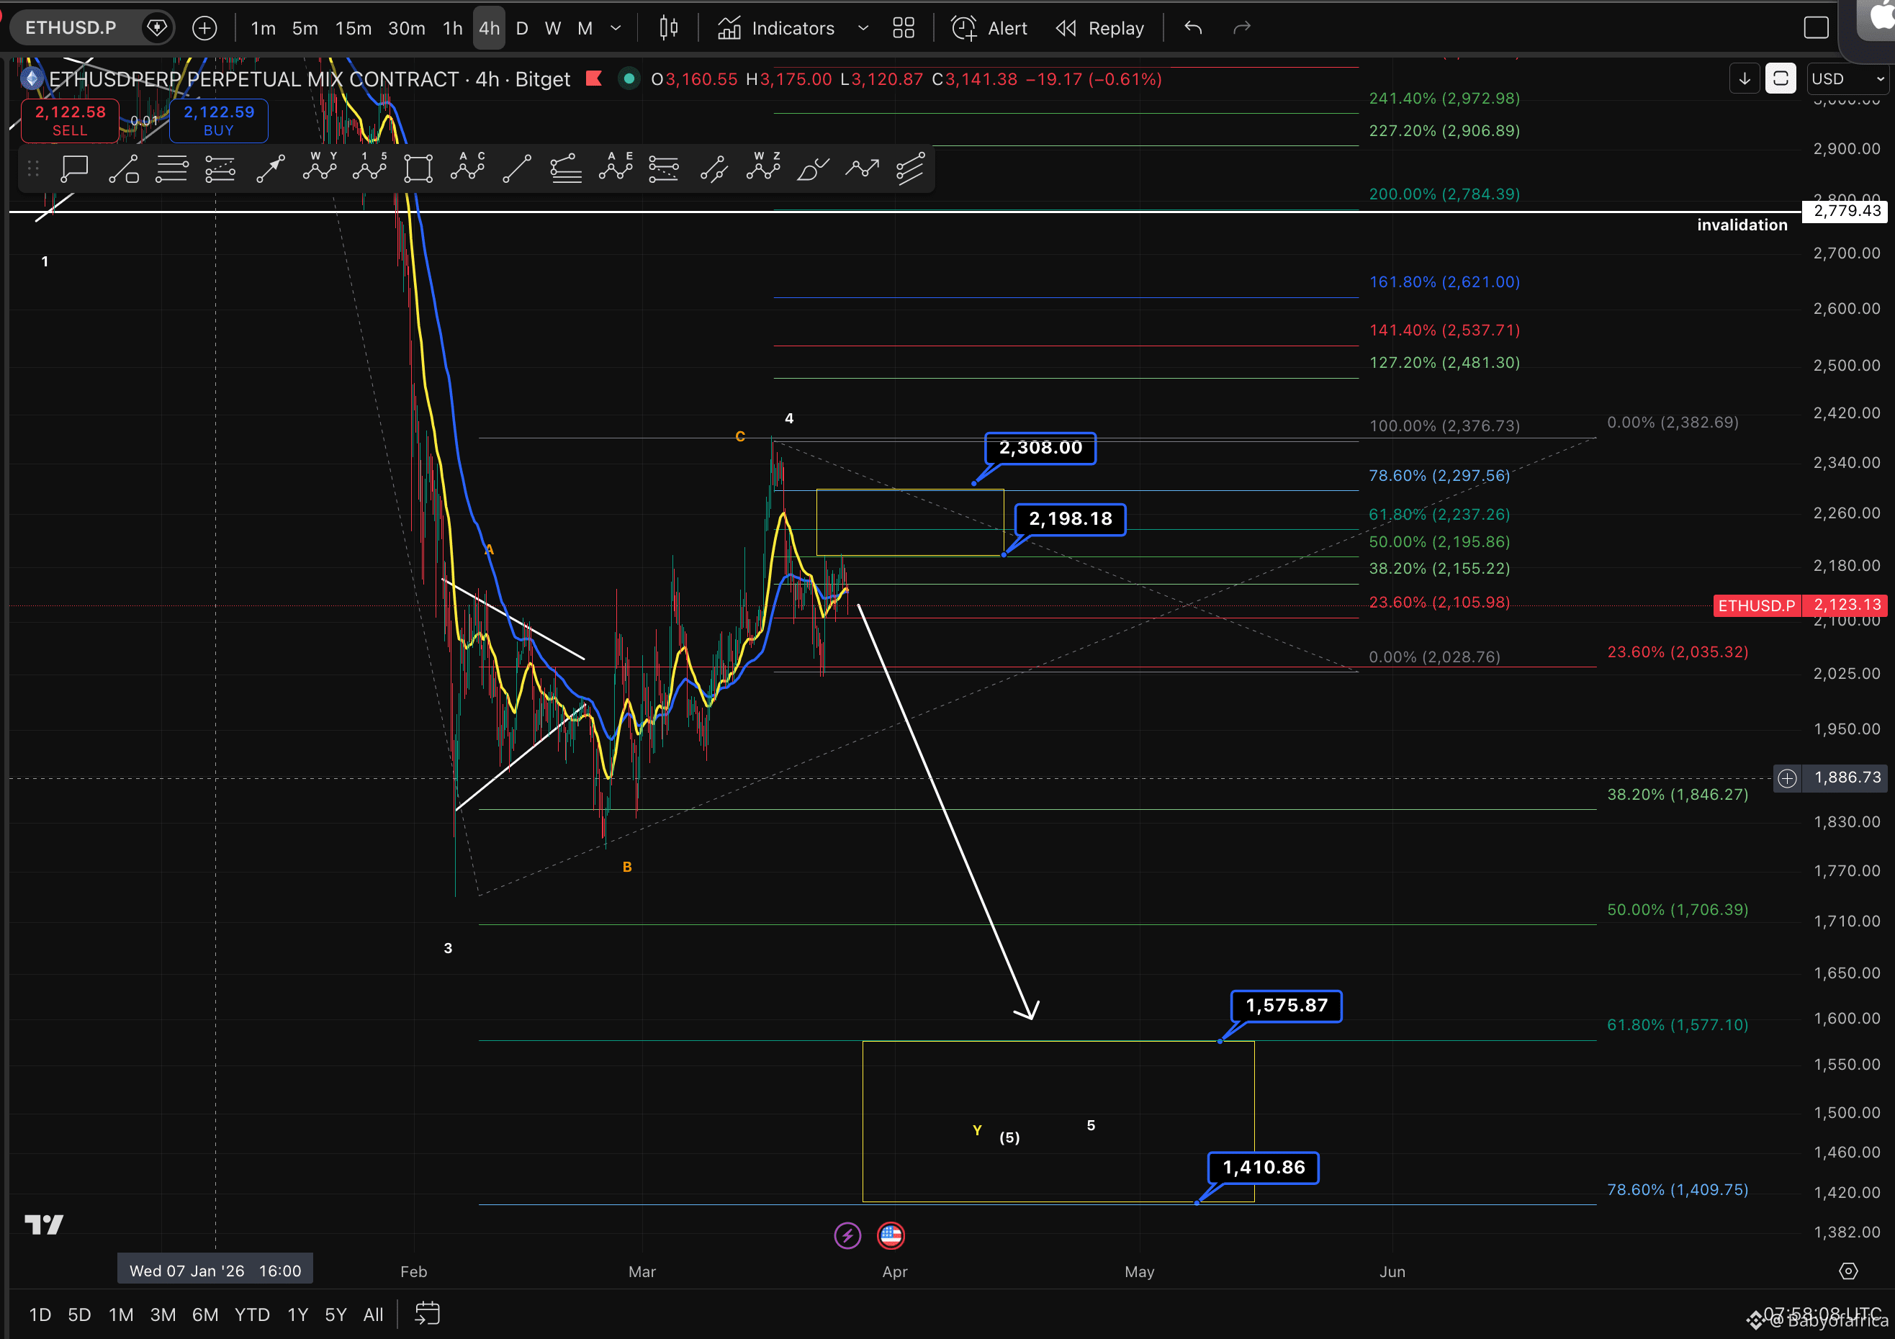The height and width of the screenshot is (1339, 1895).
Task: Redo the chart action
Action: [x=1241, y=28]
